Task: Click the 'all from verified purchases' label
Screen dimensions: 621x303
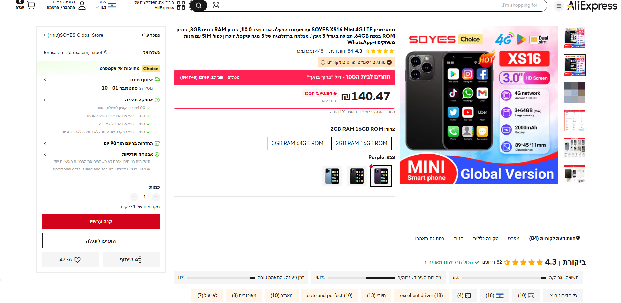Action: coord(451,262)
